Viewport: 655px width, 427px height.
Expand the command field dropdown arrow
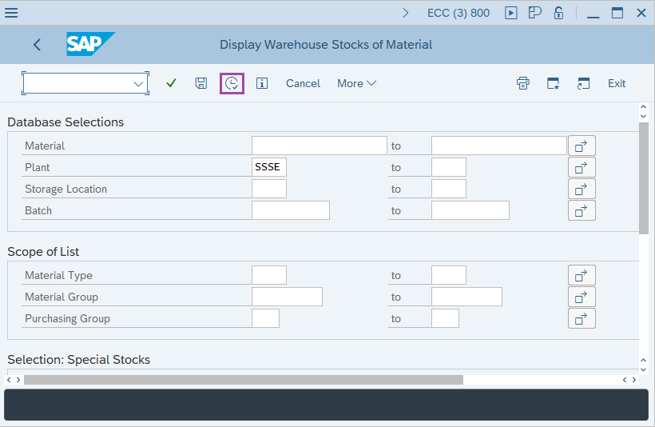click(139, 83)
